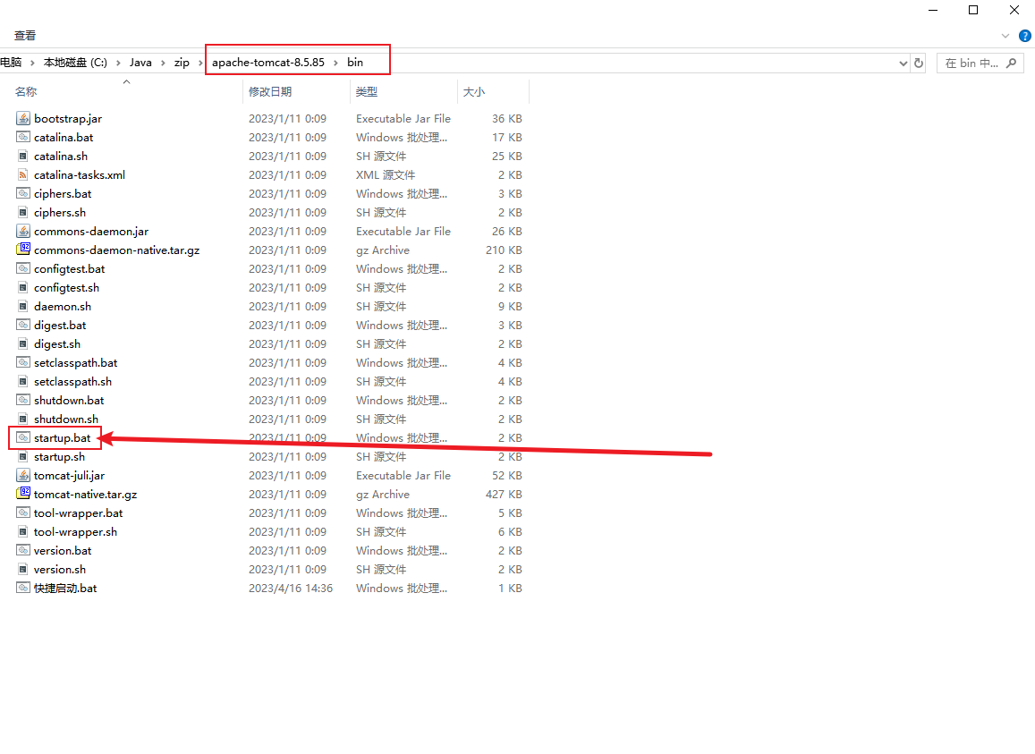Select the digest.bat file name
1035x754 pixels.
pyautogui.click(x=60, y=326)
